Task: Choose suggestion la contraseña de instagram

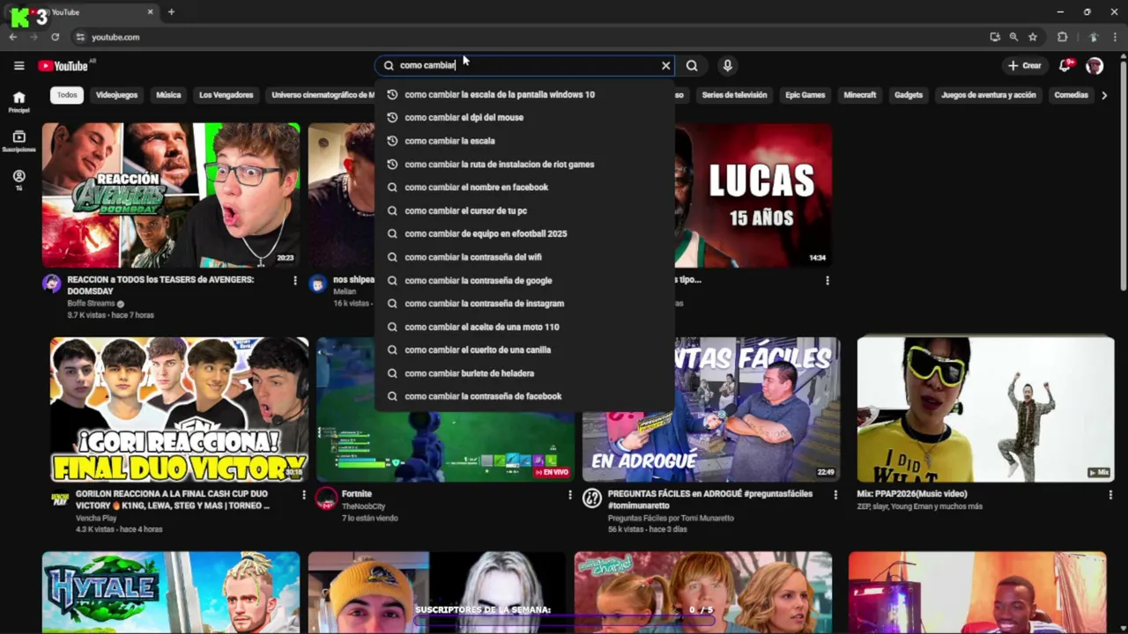Action: (x=524, y=303)
